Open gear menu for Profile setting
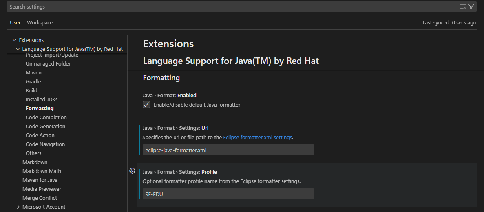 point(133,171)
